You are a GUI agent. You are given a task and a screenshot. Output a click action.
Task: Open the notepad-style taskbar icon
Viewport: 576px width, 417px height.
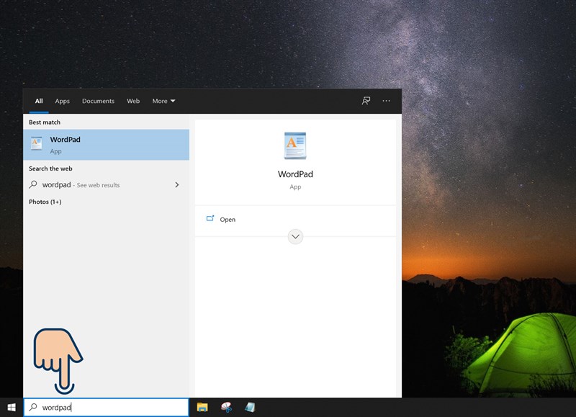point(250,407)
